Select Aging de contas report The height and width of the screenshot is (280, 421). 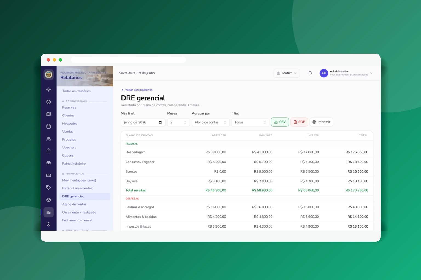click(x=74, y=204)
